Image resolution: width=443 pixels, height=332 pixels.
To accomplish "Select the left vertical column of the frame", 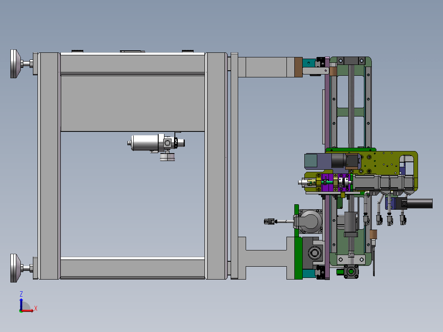I will [x=49, y=166].
